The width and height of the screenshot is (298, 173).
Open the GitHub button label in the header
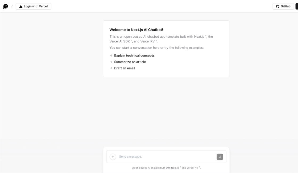tap(285, 6)
